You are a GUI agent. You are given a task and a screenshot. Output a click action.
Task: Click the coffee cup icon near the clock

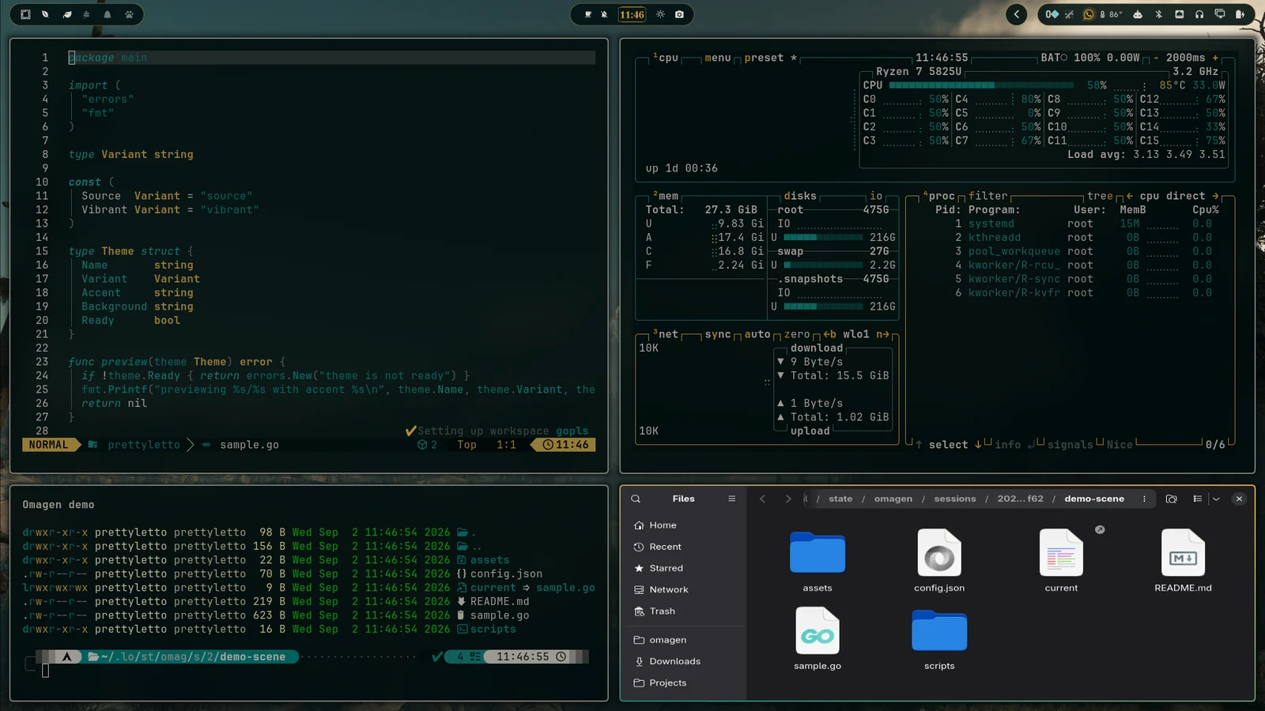click(587, 14)
